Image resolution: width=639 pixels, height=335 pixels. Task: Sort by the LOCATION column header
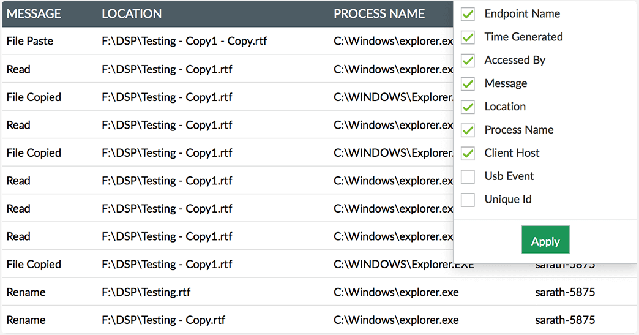click(132, 14)
